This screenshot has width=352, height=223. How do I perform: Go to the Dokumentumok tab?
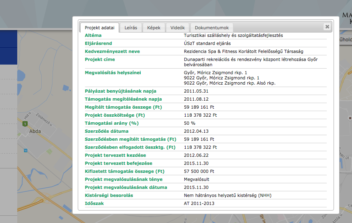211,28
